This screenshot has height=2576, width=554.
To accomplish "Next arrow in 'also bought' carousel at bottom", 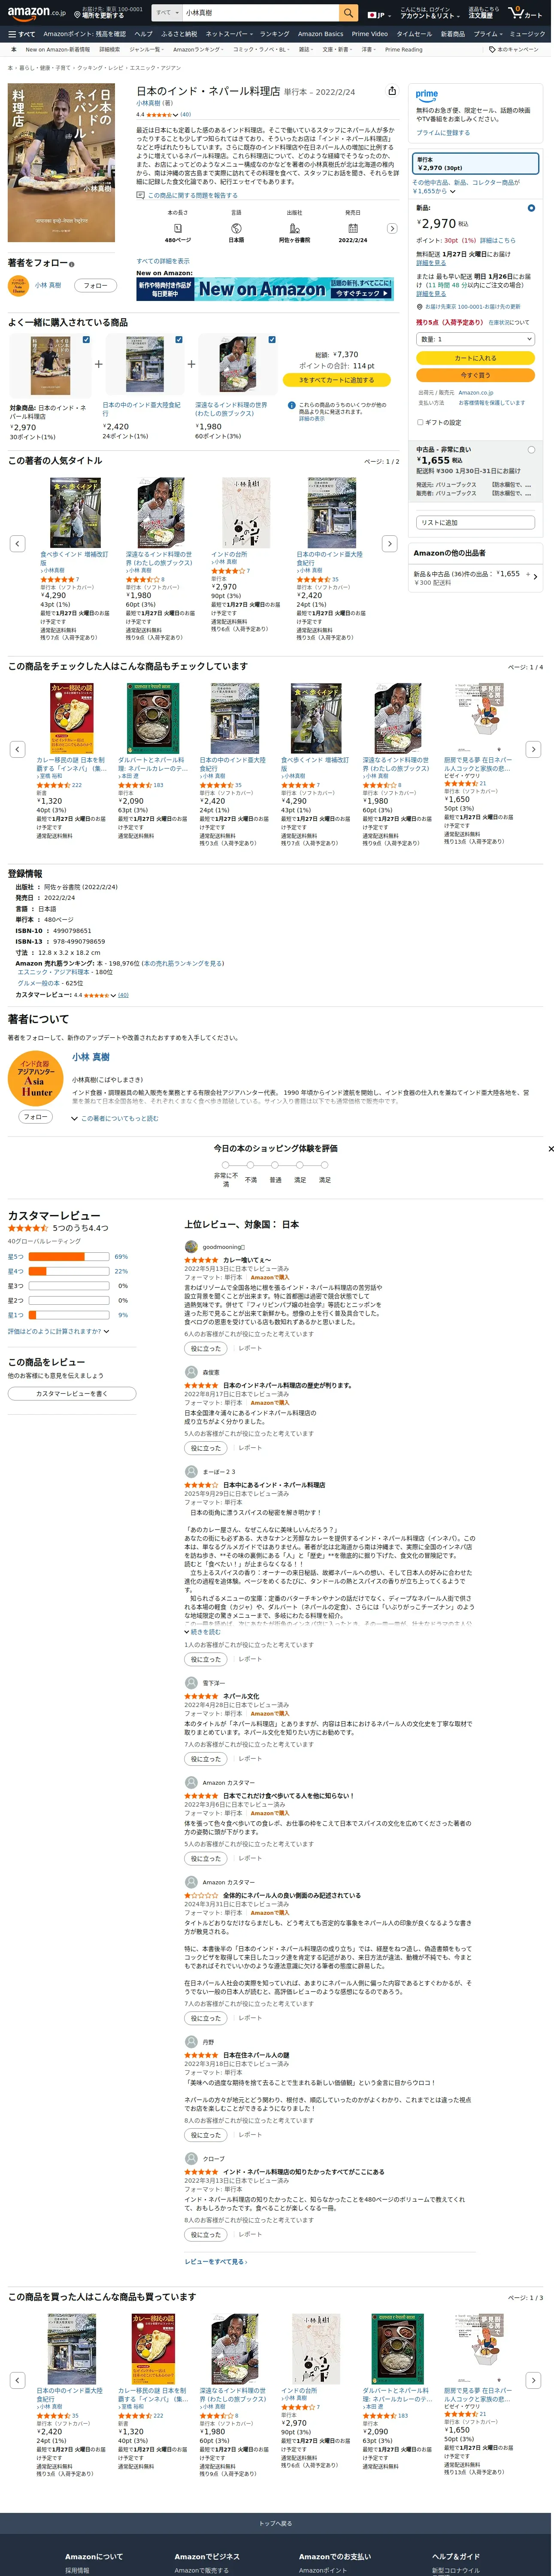I will (x=534, y=2380).
